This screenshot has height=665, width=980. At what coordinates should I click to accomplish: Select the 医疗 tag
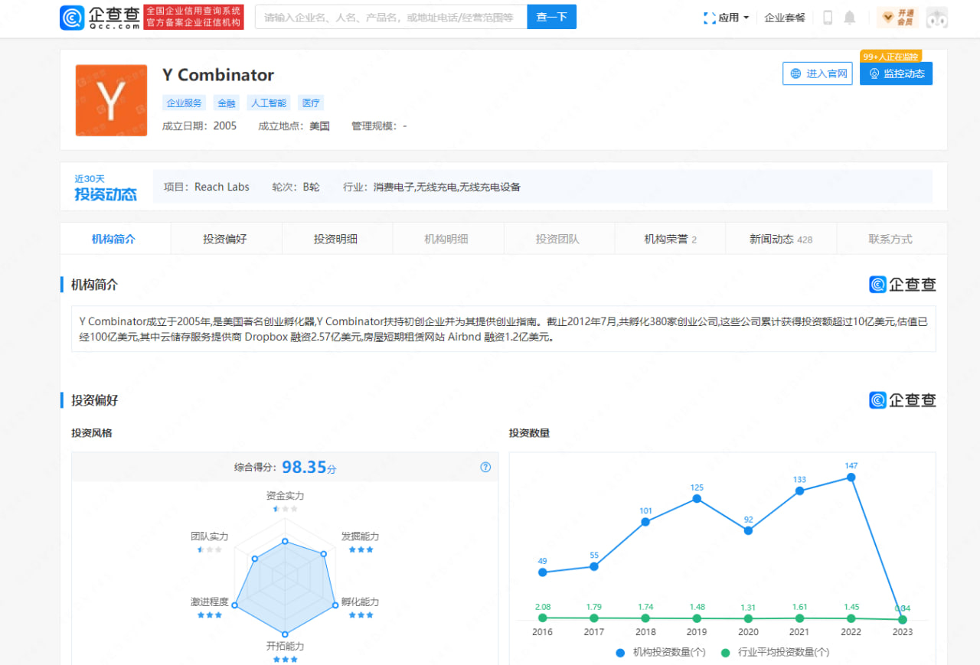coord(311,103)
